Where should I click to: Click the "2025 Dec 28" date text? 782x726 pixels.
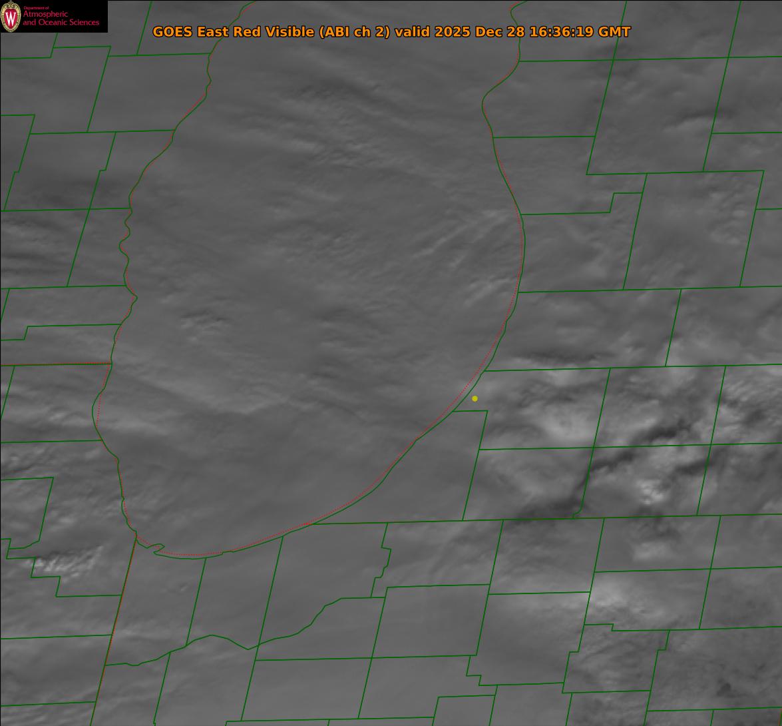(x=479, y=32)
